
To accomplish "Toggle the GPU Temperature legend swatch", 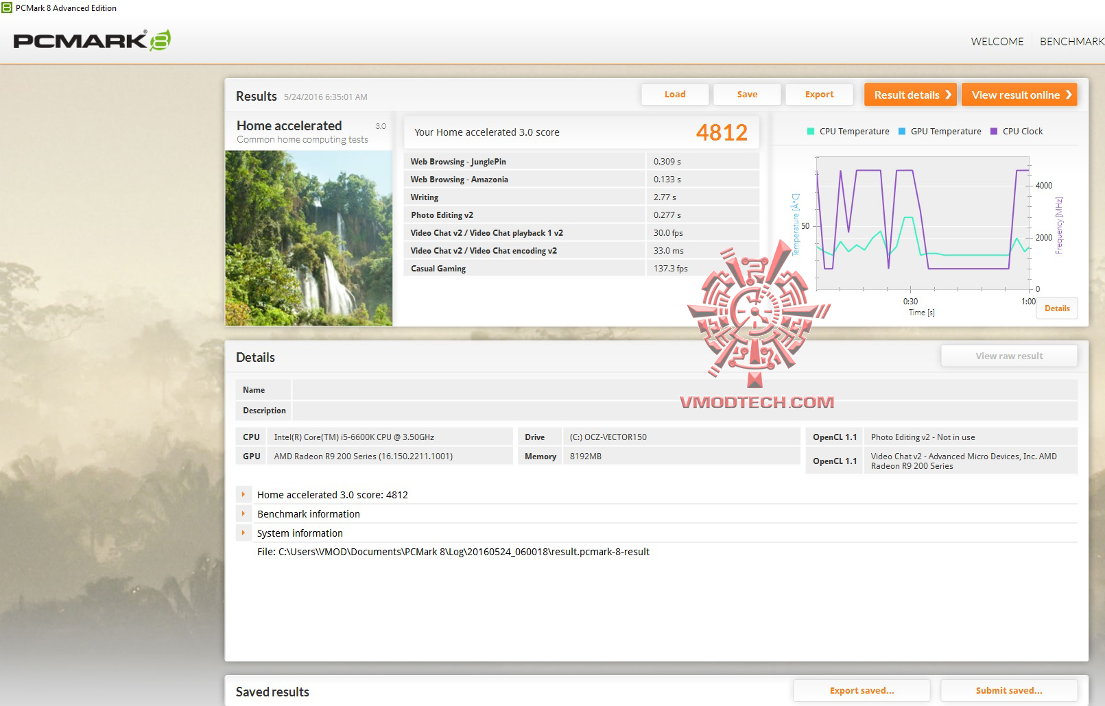I will tap(902, 132).
